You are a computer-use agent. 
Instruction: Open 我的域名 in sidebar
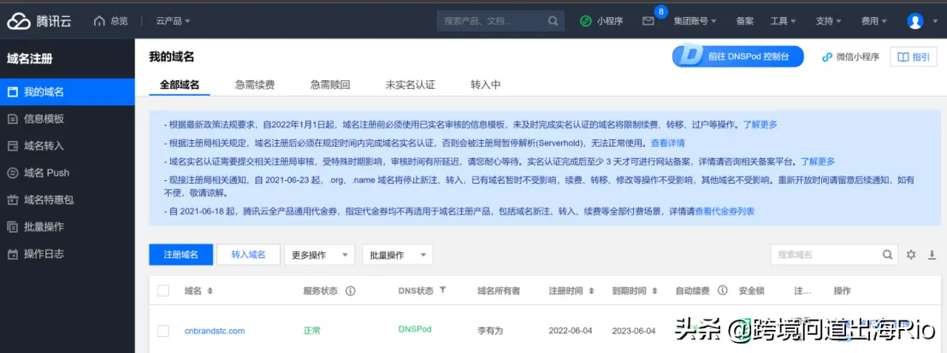click(x=67, y=92)
